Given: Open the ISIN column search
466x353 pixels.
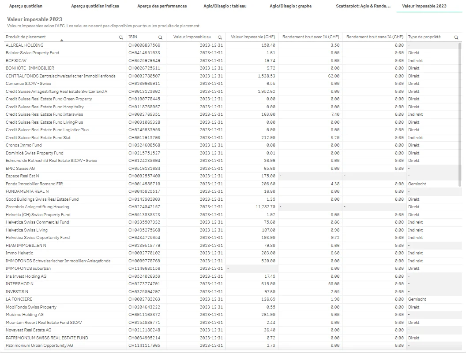Looking at the screenshot, I should (160, 37).
